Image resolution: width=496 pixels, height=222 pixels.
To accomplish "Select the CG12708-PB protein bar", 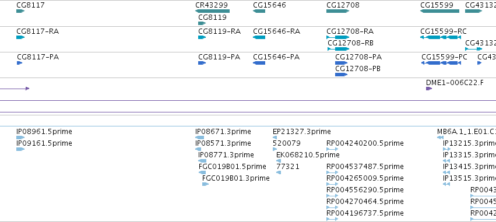I will click(x=342, y=75).
